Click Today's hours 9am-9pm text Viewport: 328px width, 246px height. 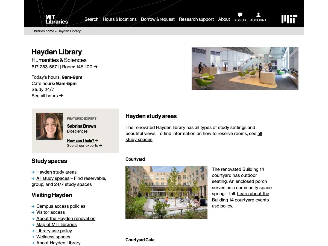tap(57, 77)
